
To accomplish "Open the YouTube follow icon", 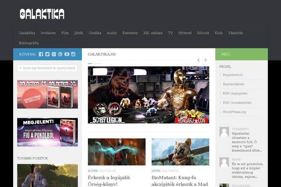I will (x=67, y=54).
